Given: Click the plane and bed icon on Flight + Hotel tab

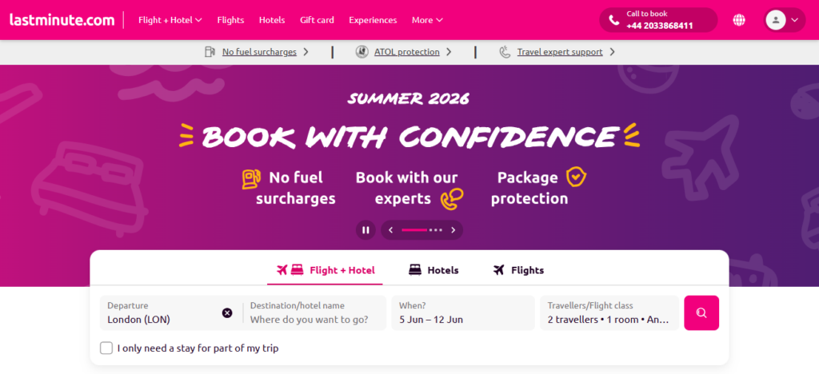Looking at the screenshot, I should click(290, 270).
